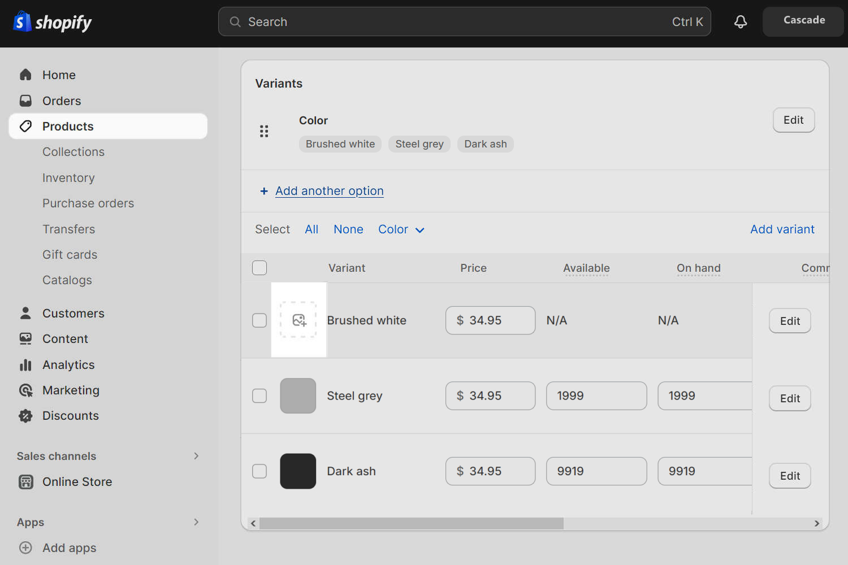Click the Brushed white price field
This screenshot has width=848, height=565.
coord(490,320)
